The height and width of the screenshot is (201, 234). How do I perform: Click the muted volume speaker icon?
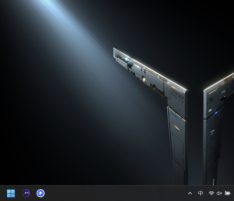pyautogui.click(x=219, y=193)
